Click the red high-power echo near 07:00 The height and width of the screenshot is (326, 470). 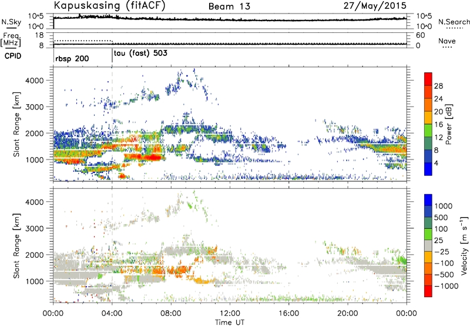point(153,157)
